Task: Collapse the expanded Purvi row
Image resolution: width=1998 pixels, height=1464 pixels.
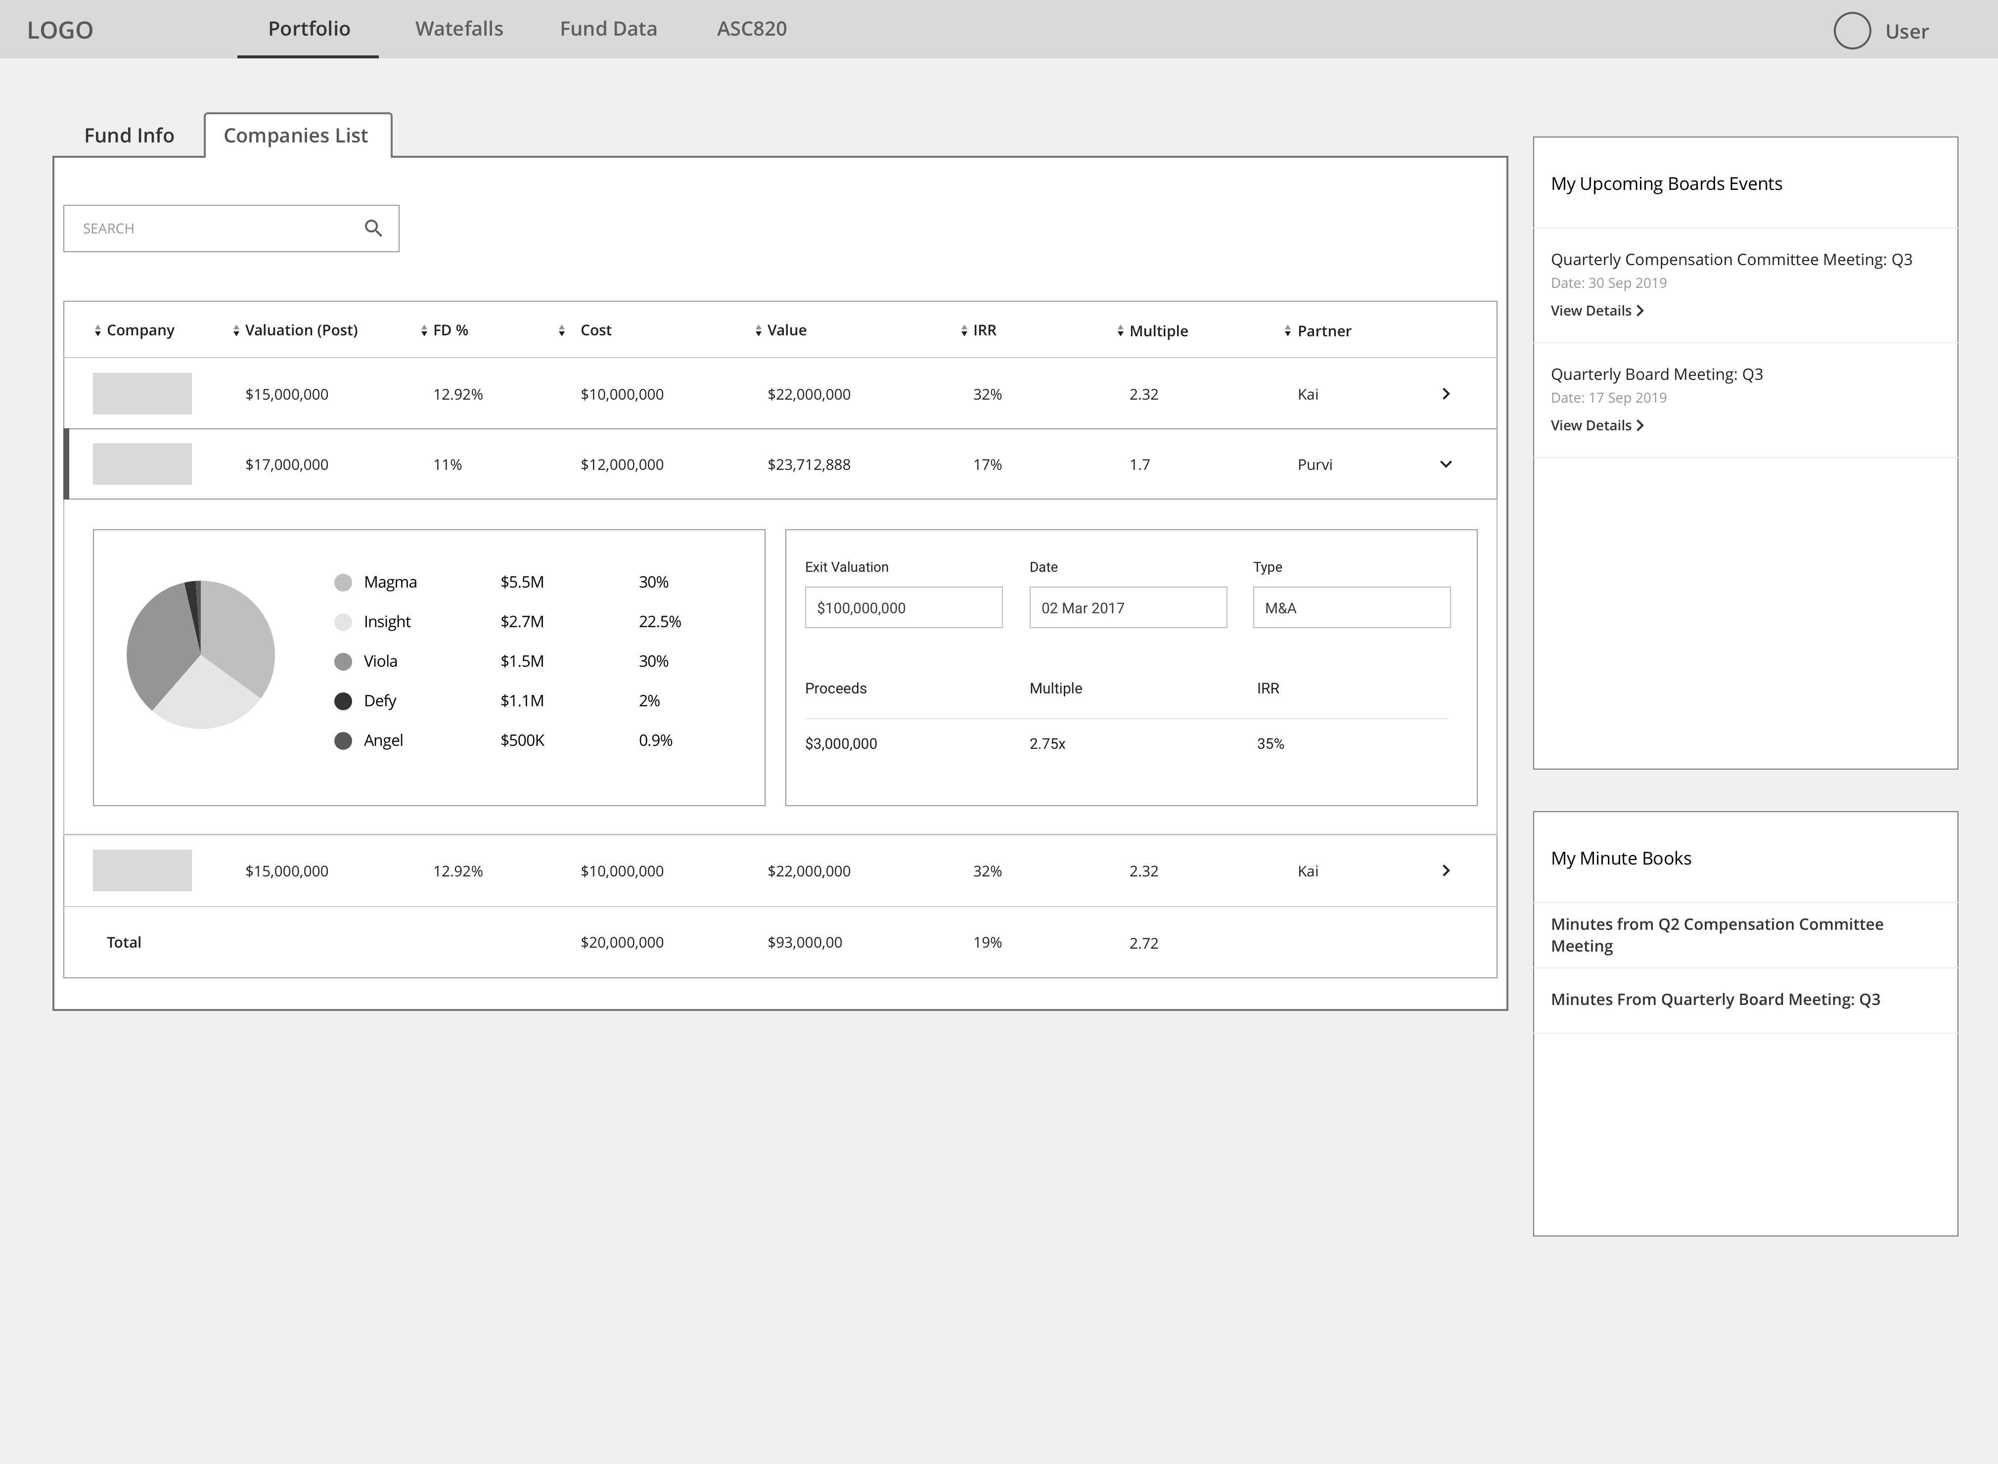Action: click(x=1445, y=464)
